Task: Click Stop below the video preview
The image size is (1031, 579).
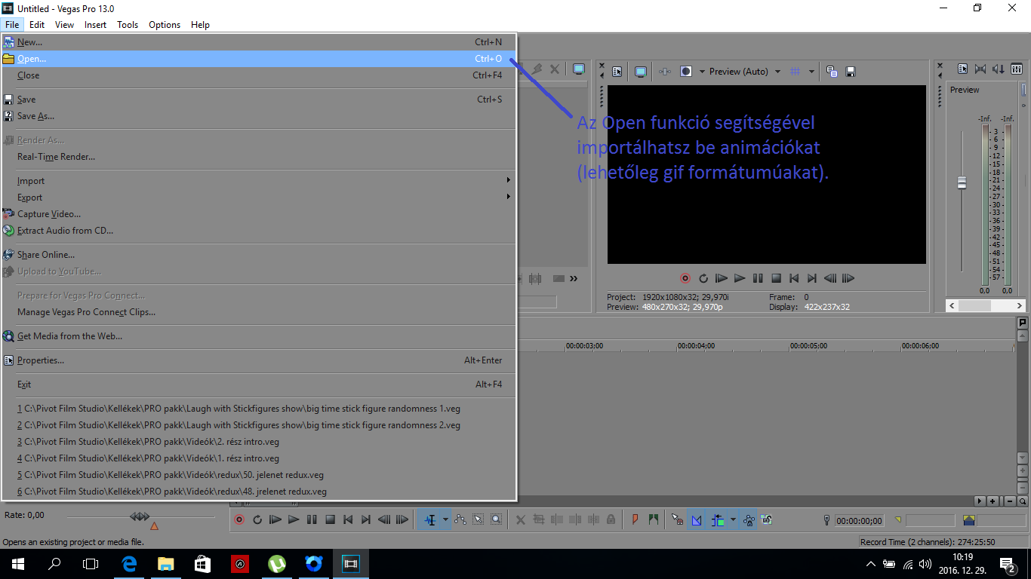Action: (776, 278)
